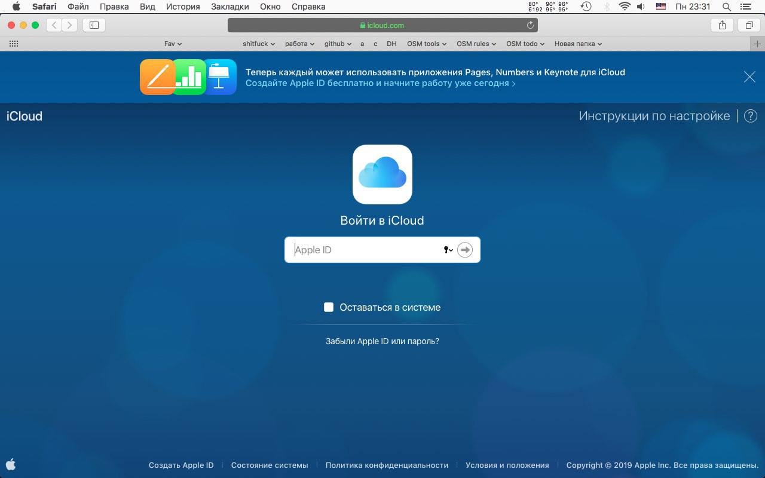Reload the icloud.com page
Screen dimensions: 765x478
530,25
